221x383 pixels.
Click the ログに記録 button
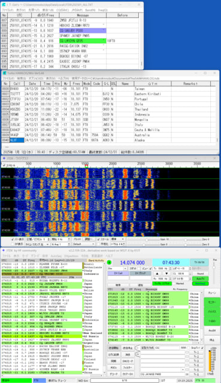(x=113, y=354)
